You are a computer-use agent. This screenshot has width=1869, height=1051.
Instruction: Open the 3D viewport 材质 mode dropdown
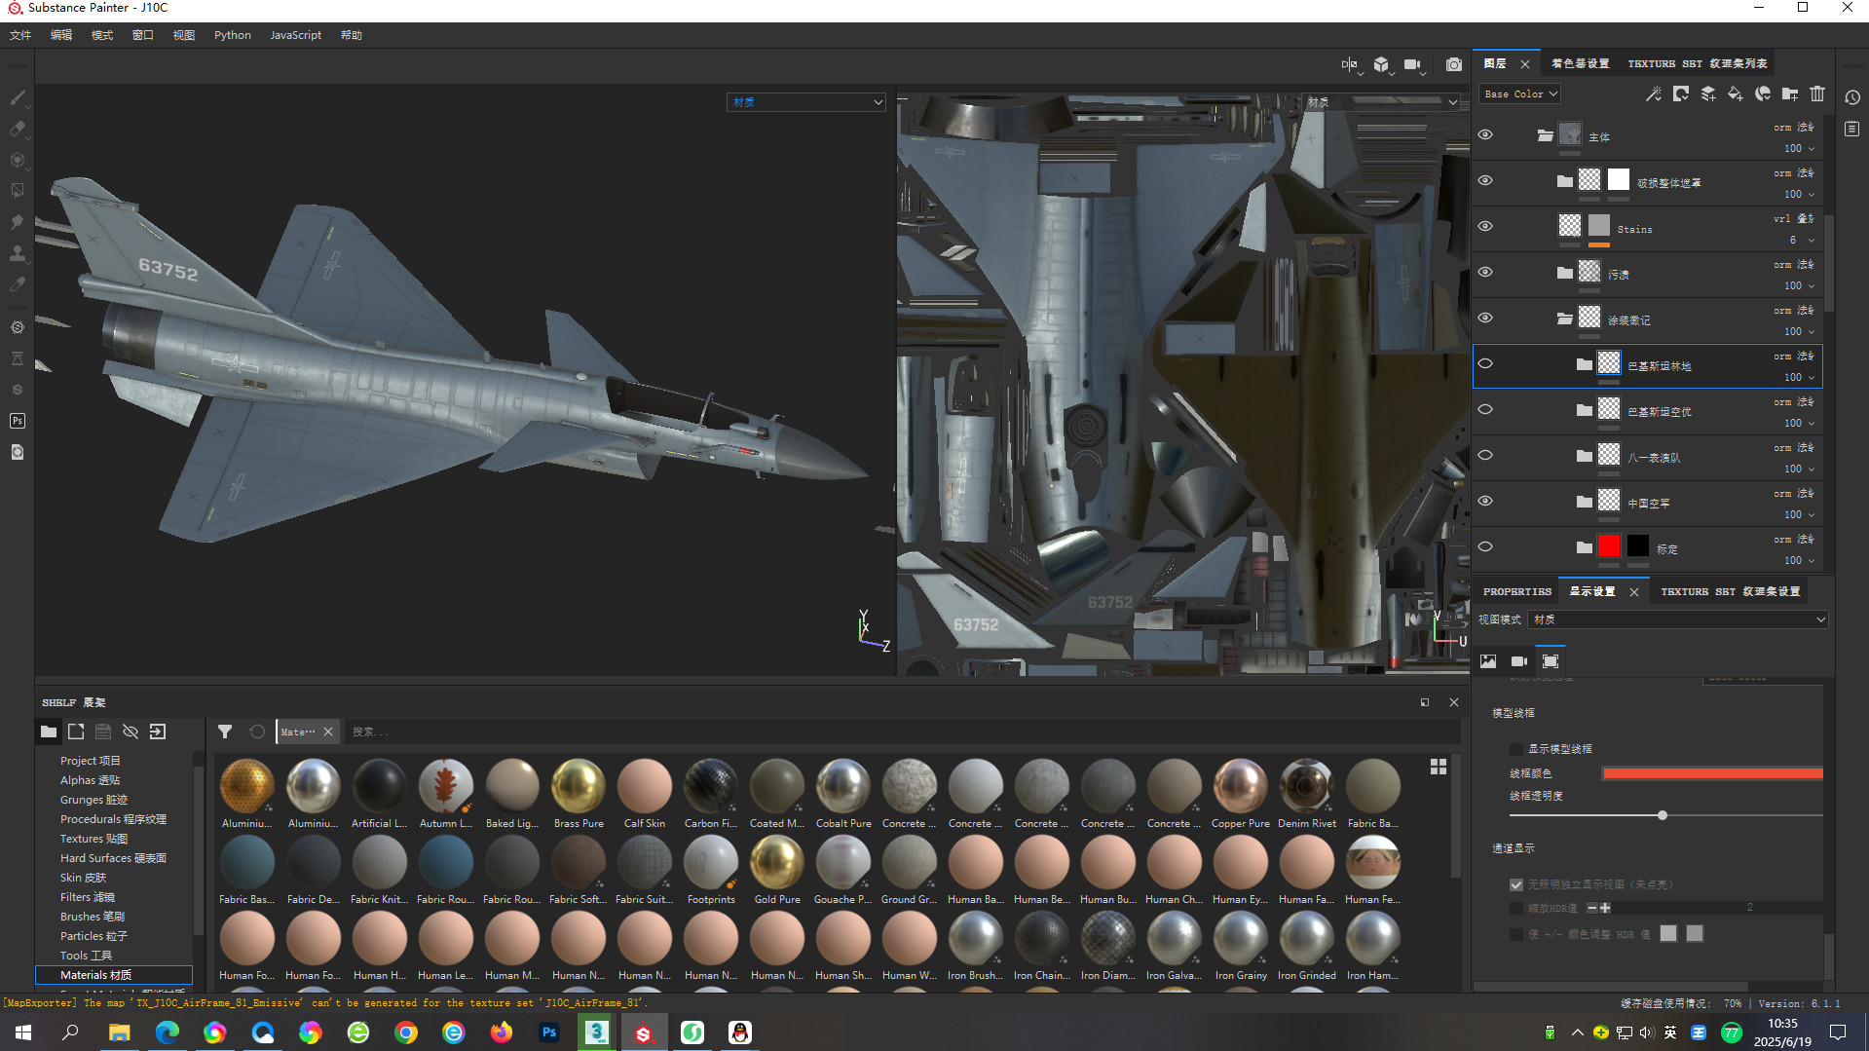click(x=806, y=102)
